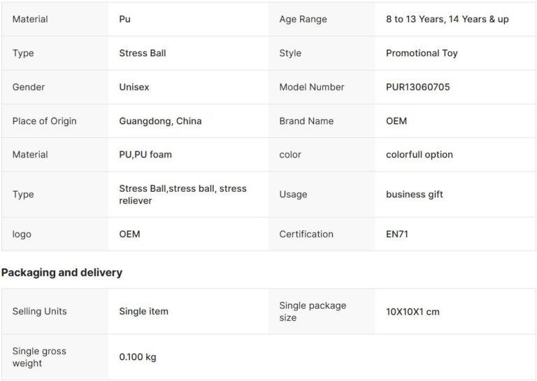Select the "0.100 kg" gross weight value
This screenshot has width=537, height=381.
pyautogui.click(x=138, y=357)
